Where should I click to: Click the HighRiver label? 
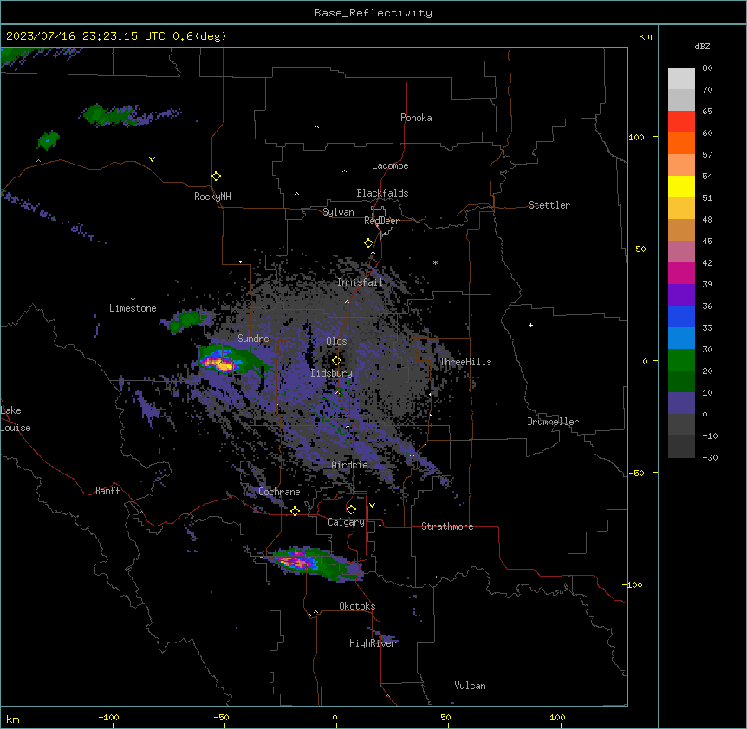[373, 643]
